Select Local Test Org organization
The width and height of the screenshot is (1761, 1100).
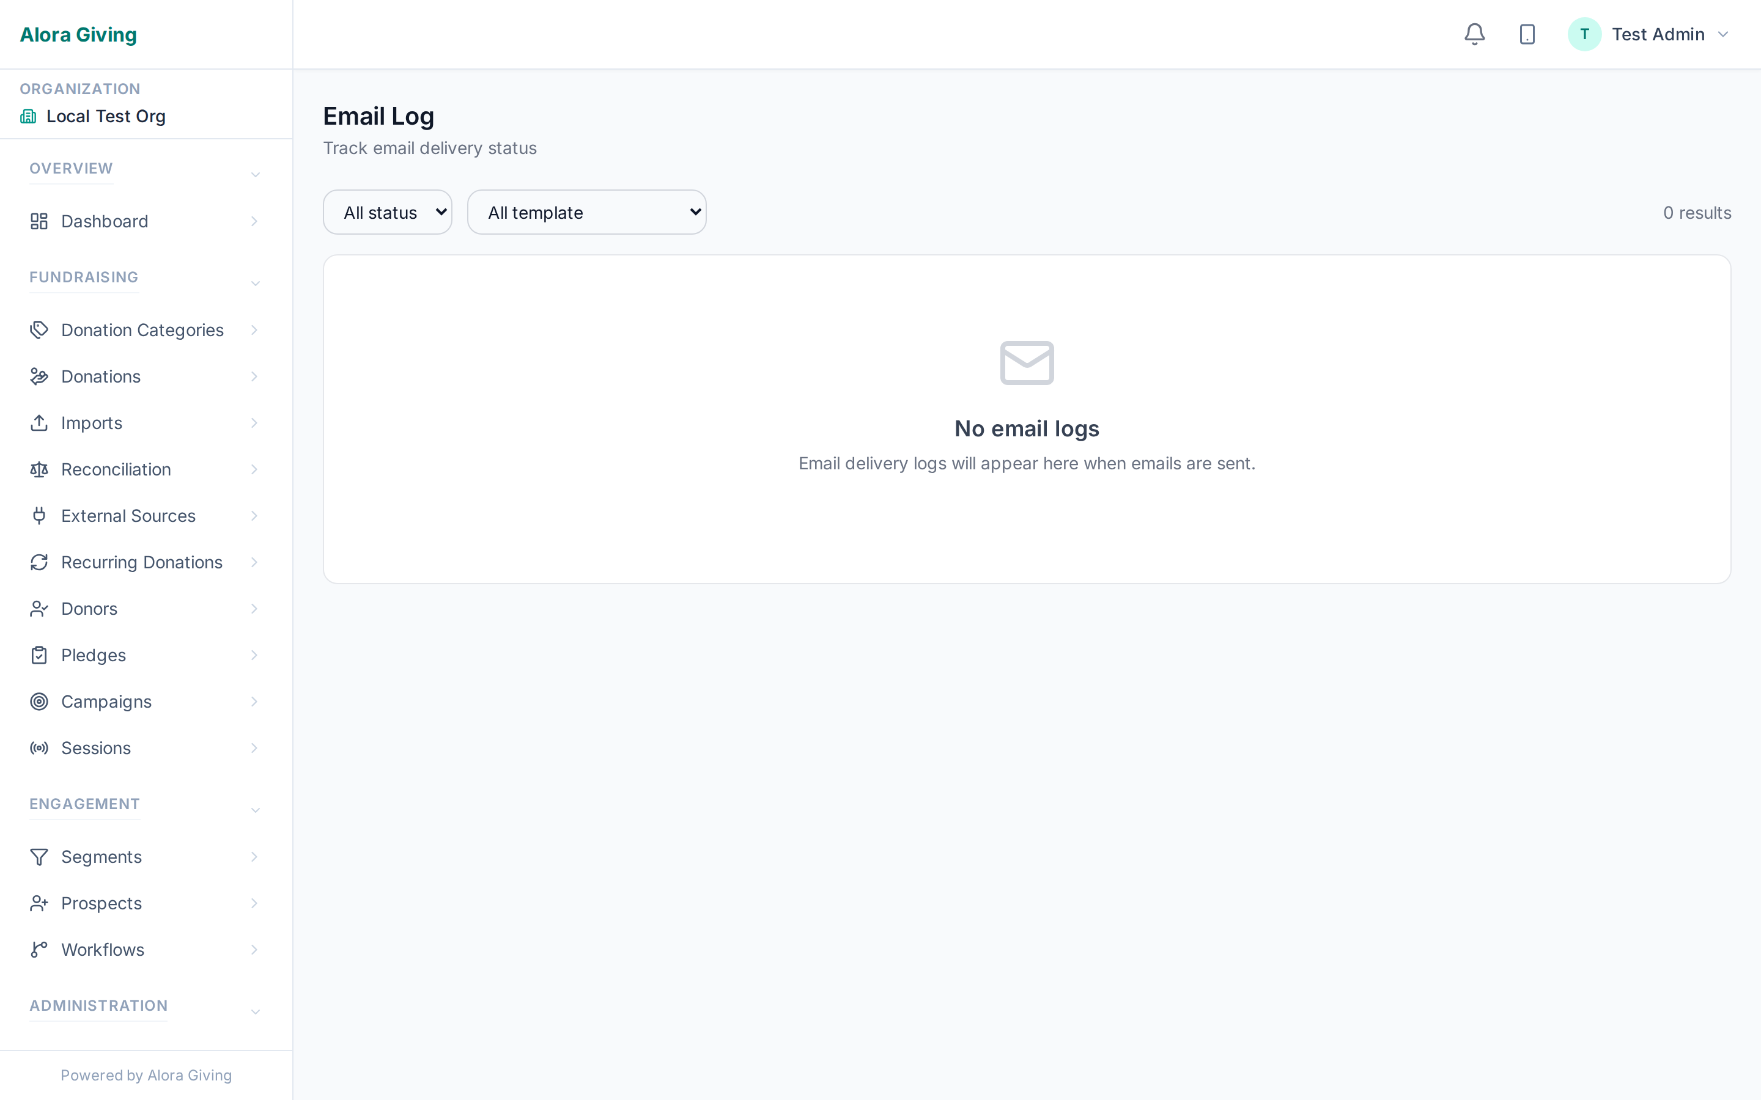pyautogui.click(x=106, y=116)
